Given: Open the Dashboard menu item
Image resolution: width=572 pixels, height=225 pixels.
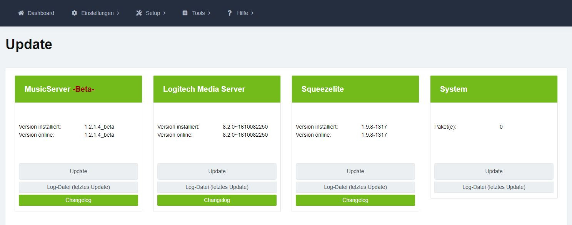Looking at the screenshot, I should [41, 13].
